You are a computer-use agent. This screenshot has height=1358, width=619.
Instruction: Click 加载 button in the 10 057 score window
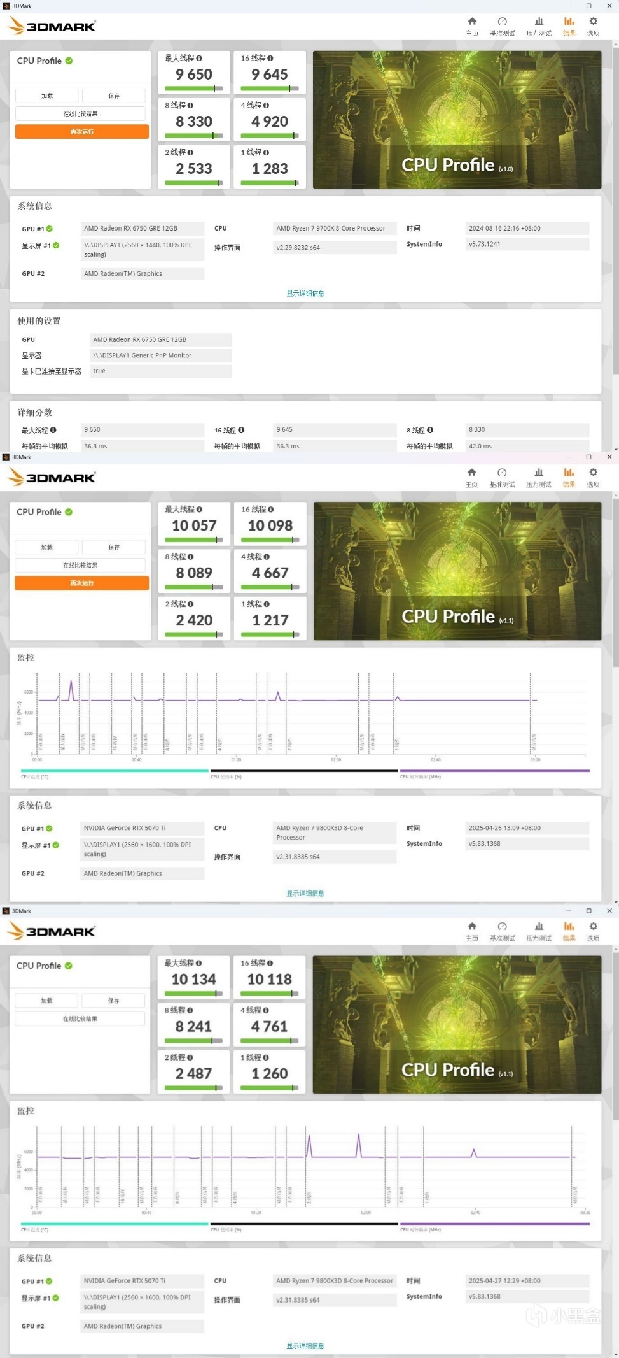pyautogui.click(x=47, y=547)
